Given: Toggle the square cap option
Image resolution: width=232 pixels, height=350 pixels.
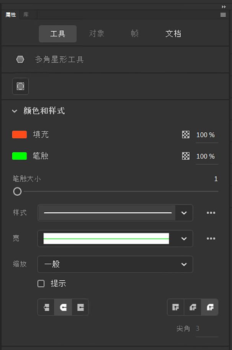Looking at the screenshot, I should pyautogui.click(x=80, y=307).
